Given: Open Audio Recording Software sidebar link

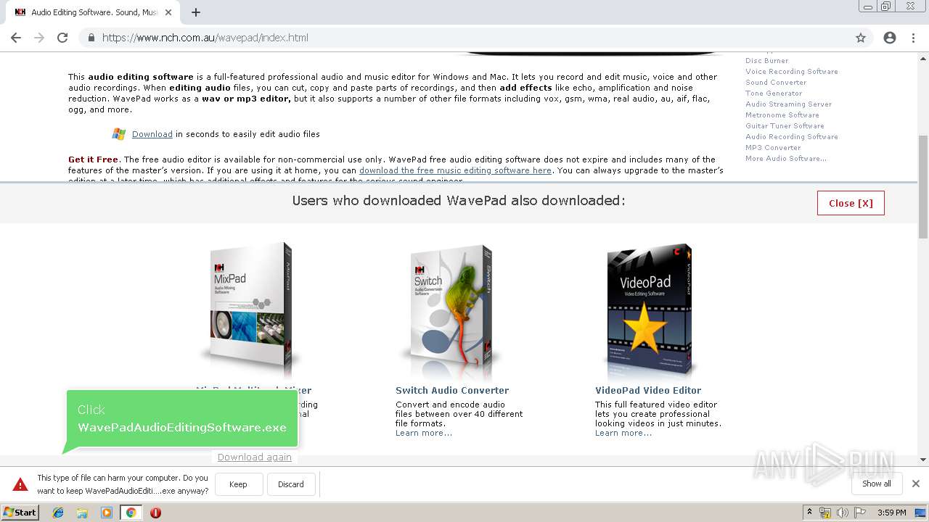Looking at the screenshot, I should click(792, 137).
